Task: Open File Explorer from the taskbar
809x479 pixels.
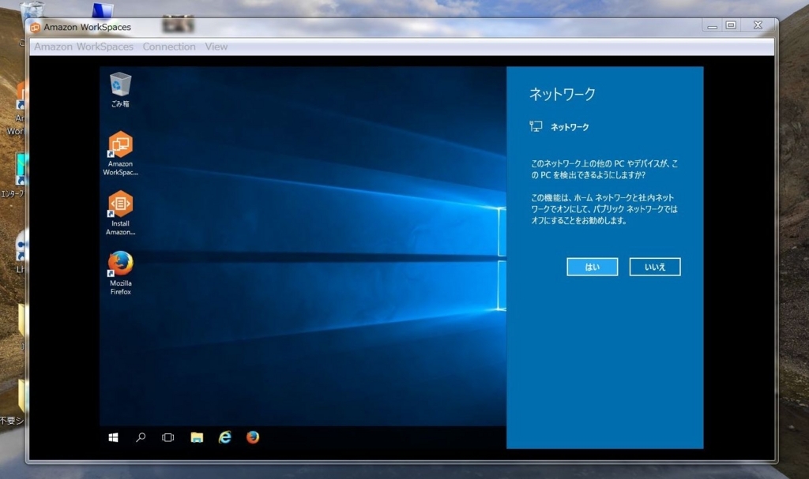Action: pyautogui.click(x=197, y=437)
